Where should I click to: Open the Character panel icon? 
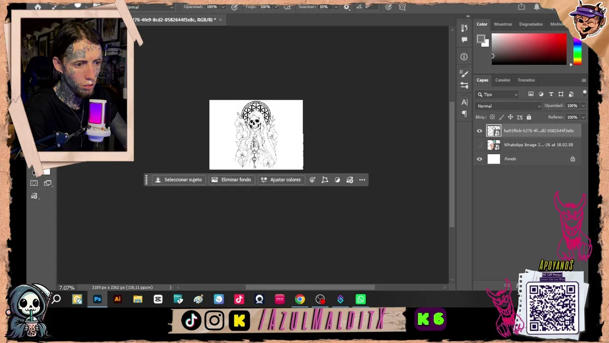click(x=464, y=102)
